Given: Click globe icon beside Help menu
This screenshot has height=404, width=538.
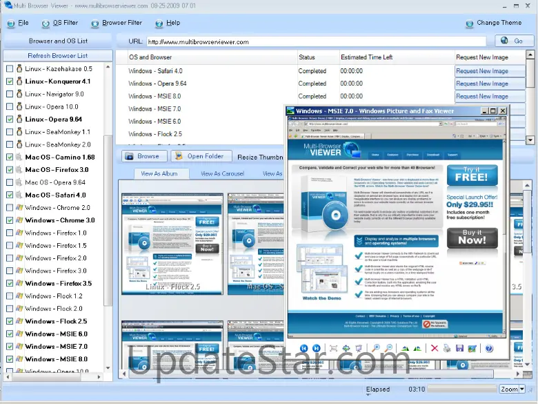Looking at the screenshot, I should click(x=159, y=23).
